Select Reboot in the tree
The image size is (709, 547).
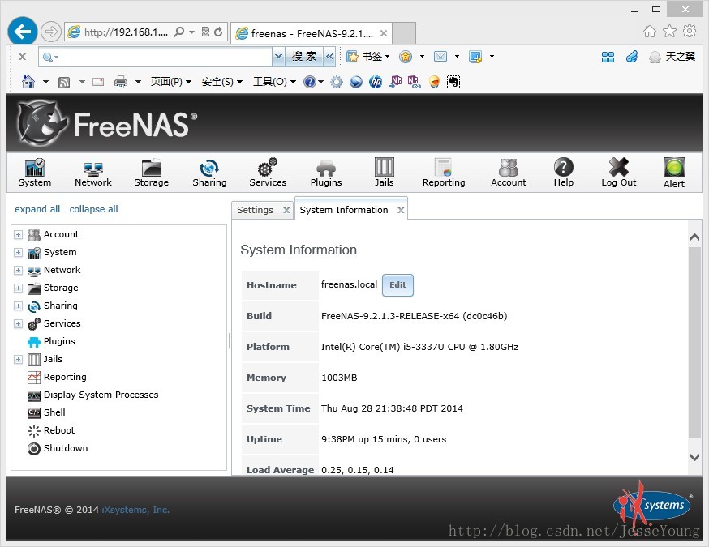[58, 430]
